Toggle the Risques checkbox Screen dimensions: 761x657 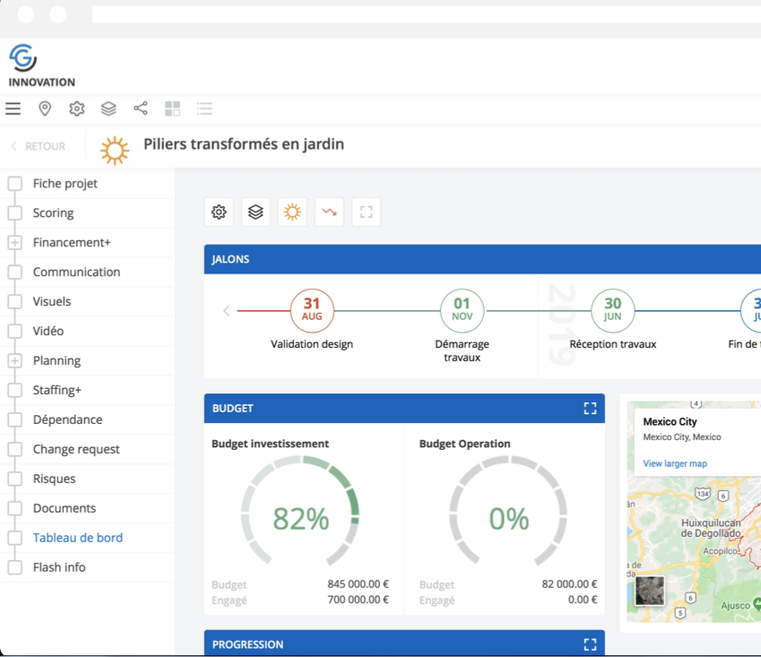[15, 479]
